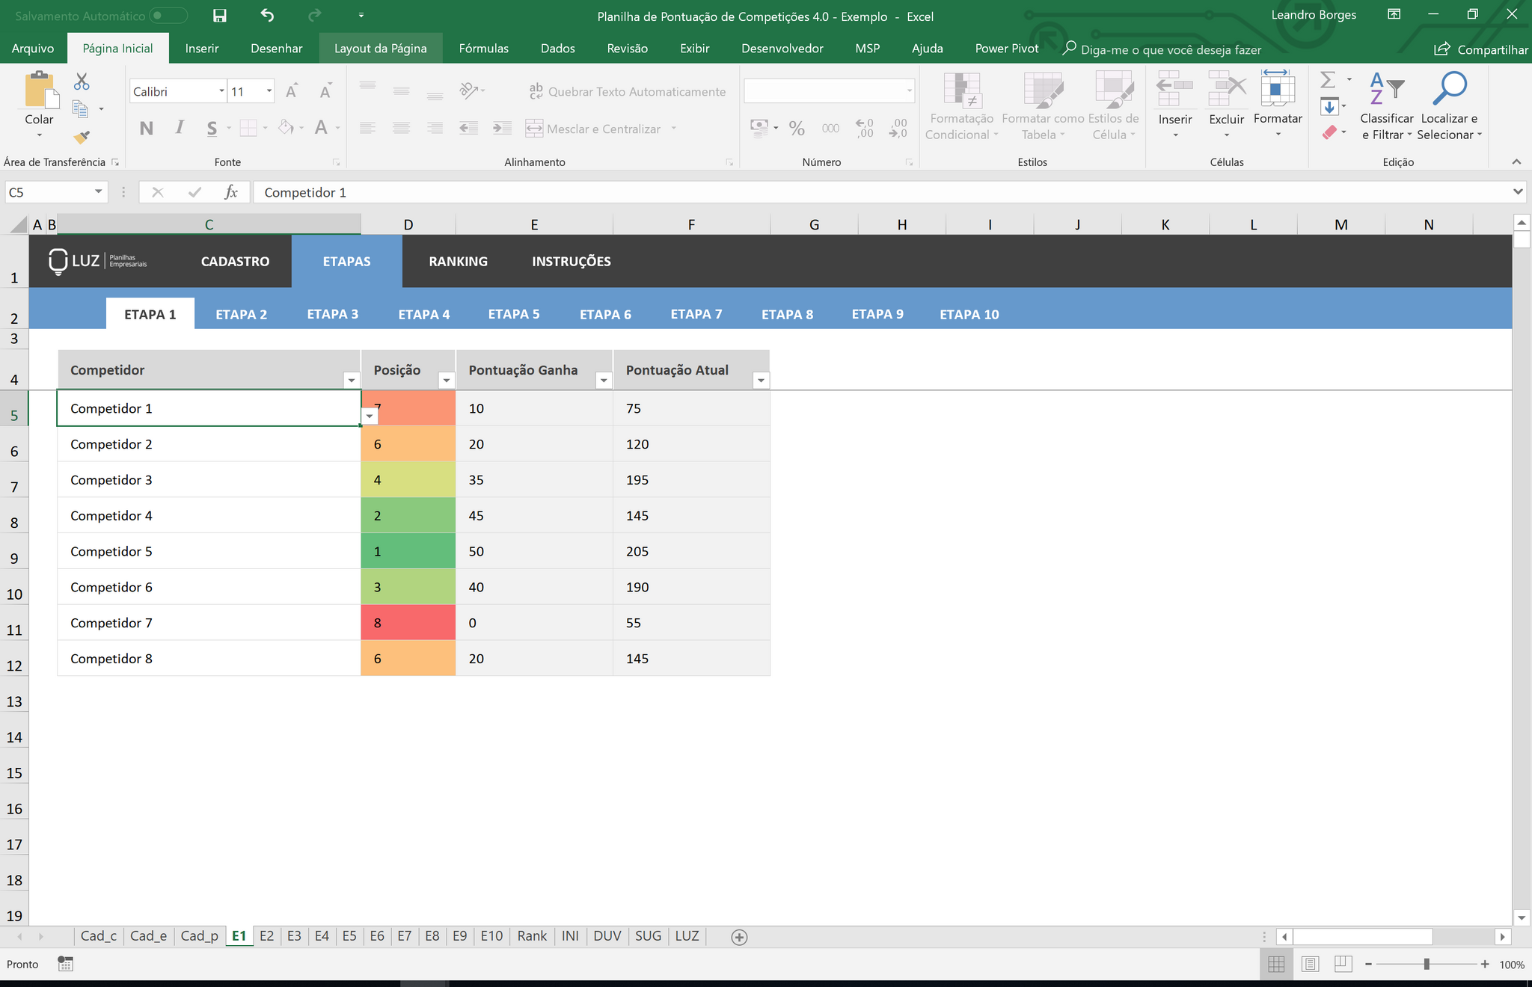Screen dimensions: 1532x987
Task: Open the RANKING navigation button
Action: [458, 261]
